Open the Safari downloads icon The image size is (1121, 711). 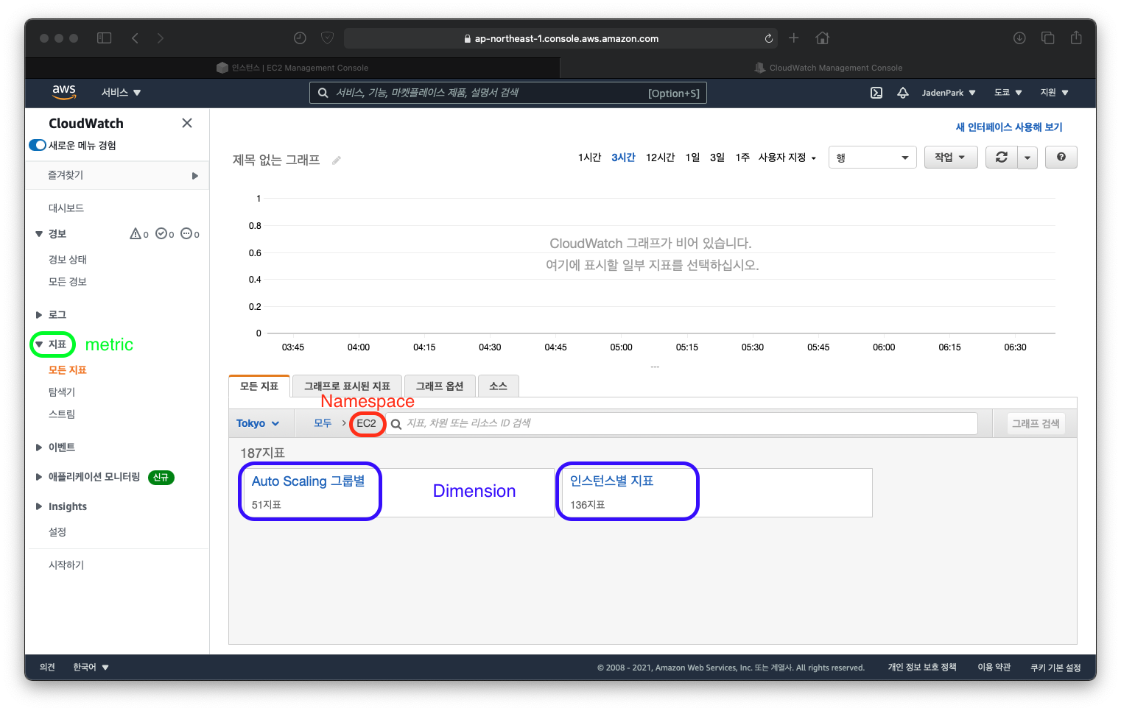click(x=1019, y=38)
